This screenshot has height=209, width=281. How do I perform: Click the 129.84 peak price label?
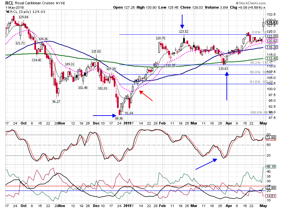(23, 17)
